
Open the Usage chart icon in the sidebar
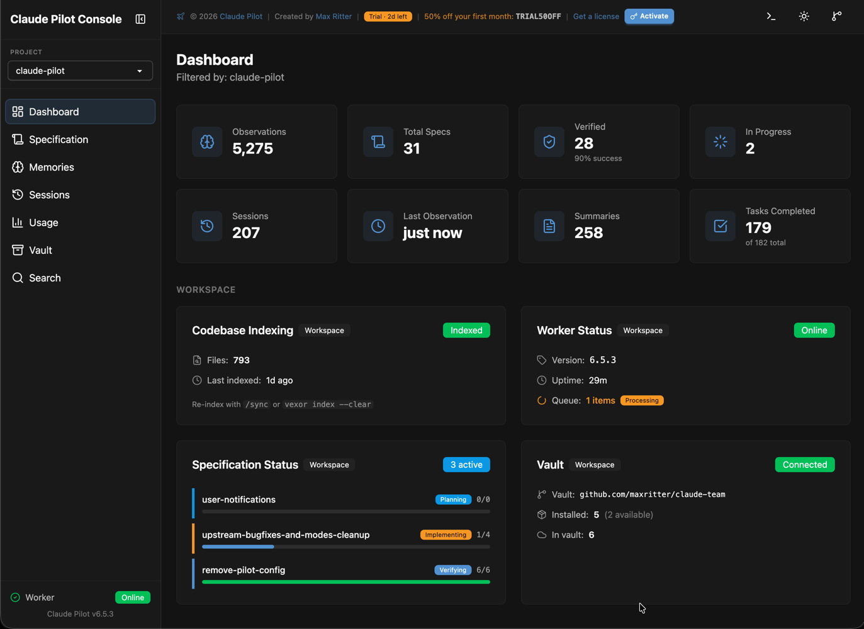[x=17, y=222]
